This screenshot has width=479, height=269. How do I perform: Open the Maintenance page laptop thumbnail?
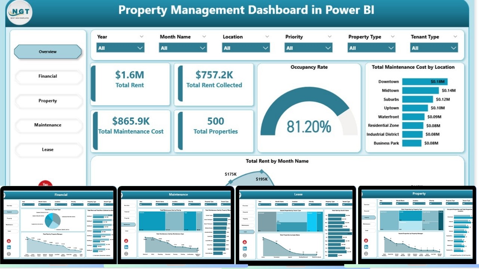[176, 225]
